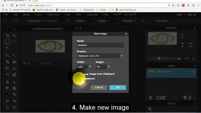The width and height of the screenshot is (201, 113).
Task: Create a new layer icon
Action: click(x=185, y=98)
